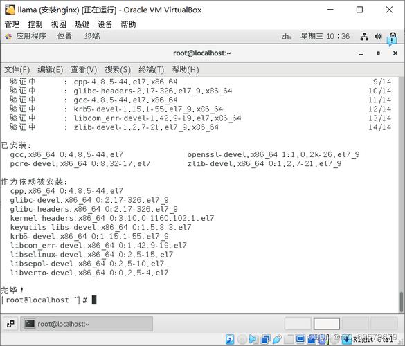This screenshot has width=405, height=346.
Task: Switch to the second workspace in the pager
Action: pyautogui.click(x=327, y=323)
